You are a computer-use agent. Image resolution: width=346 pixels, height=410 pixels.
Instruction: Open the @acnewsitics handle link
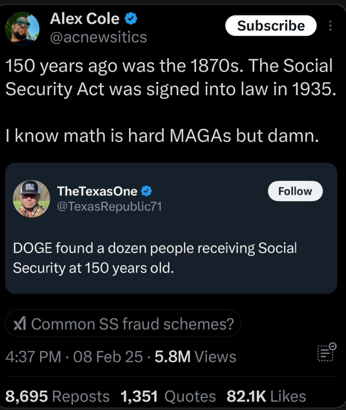click(99, 37)
